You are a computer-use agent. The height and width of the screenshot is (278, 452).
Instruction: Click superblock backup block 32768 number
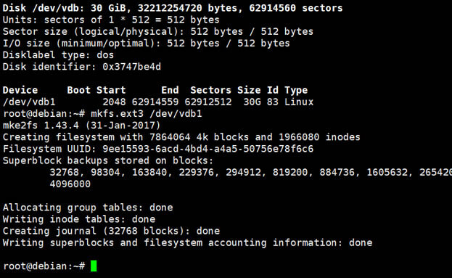pyautogui.click(x=64, y=172)
